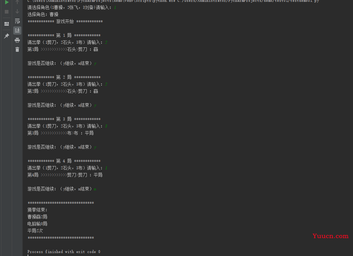Click the '第2局 石头>剪刀 :赢' result line
The image size is (353, 256).
coord(63,91)
